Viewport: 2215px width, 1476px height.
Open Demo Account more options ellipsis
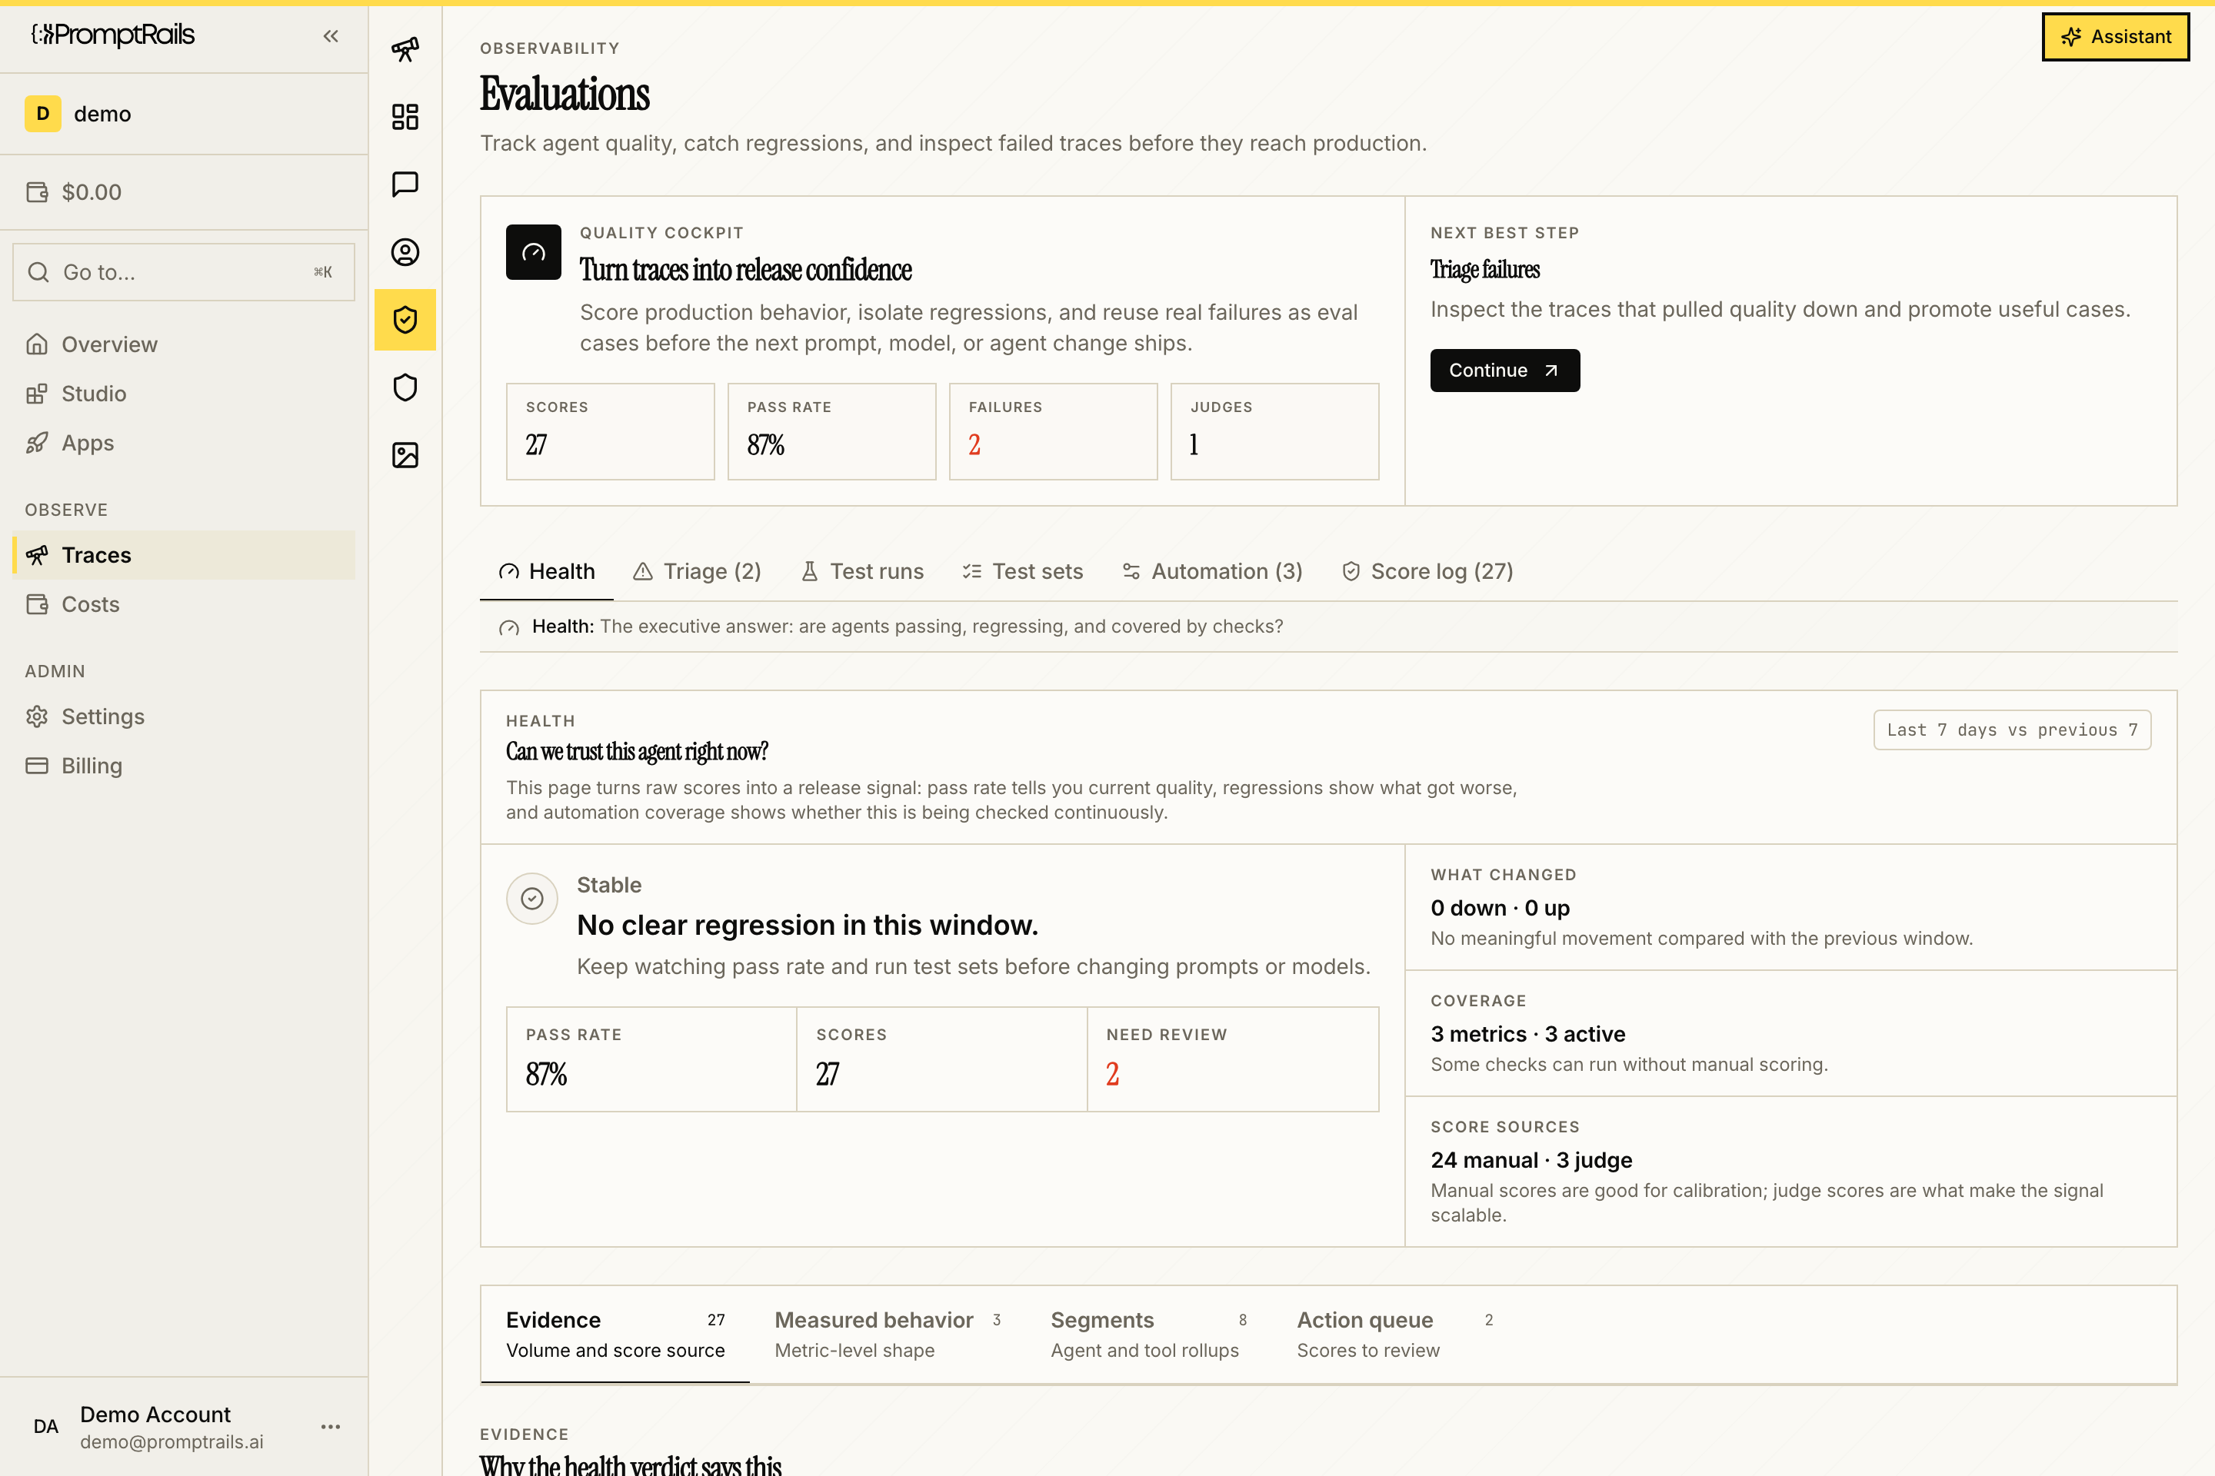(331, 1427)
